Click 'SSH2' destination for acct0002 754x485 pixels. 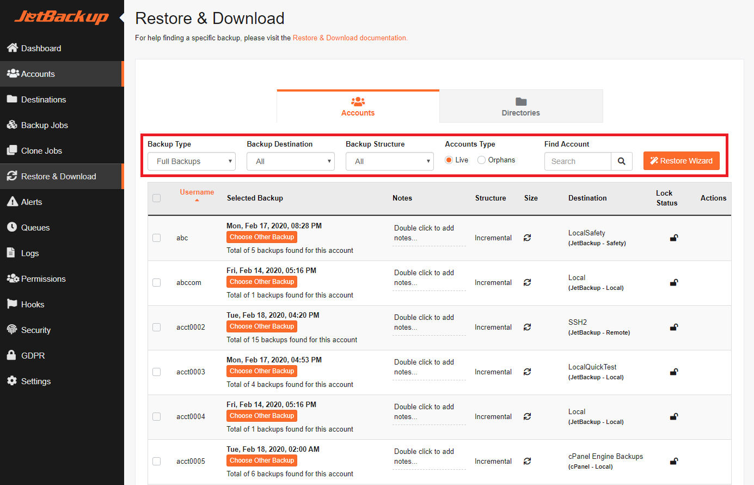[578, 322]
